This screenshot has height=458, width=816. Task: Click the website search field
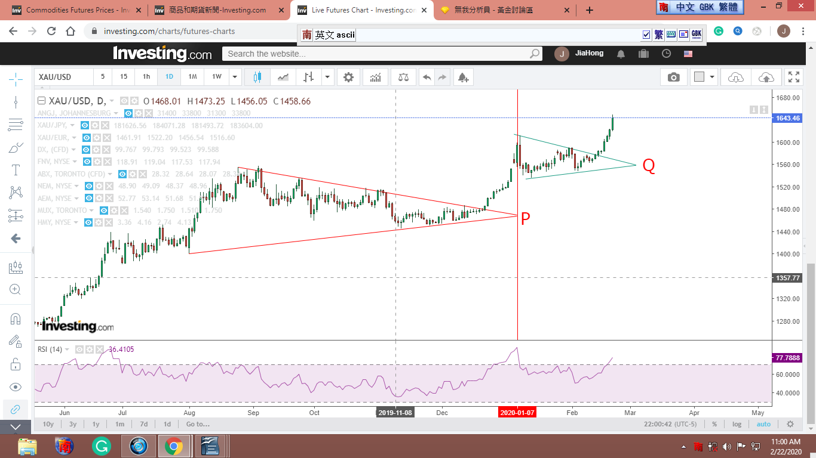point(376,54)
